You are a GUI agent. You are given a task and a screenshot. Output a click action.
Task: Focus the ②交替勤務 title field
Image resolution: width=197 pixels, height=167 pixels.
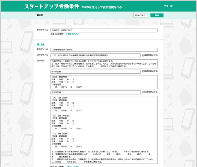coord(95,93)
